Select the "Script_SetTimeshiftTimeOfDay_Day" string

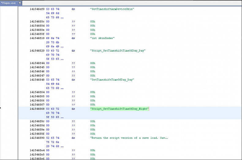pos(118,51)
